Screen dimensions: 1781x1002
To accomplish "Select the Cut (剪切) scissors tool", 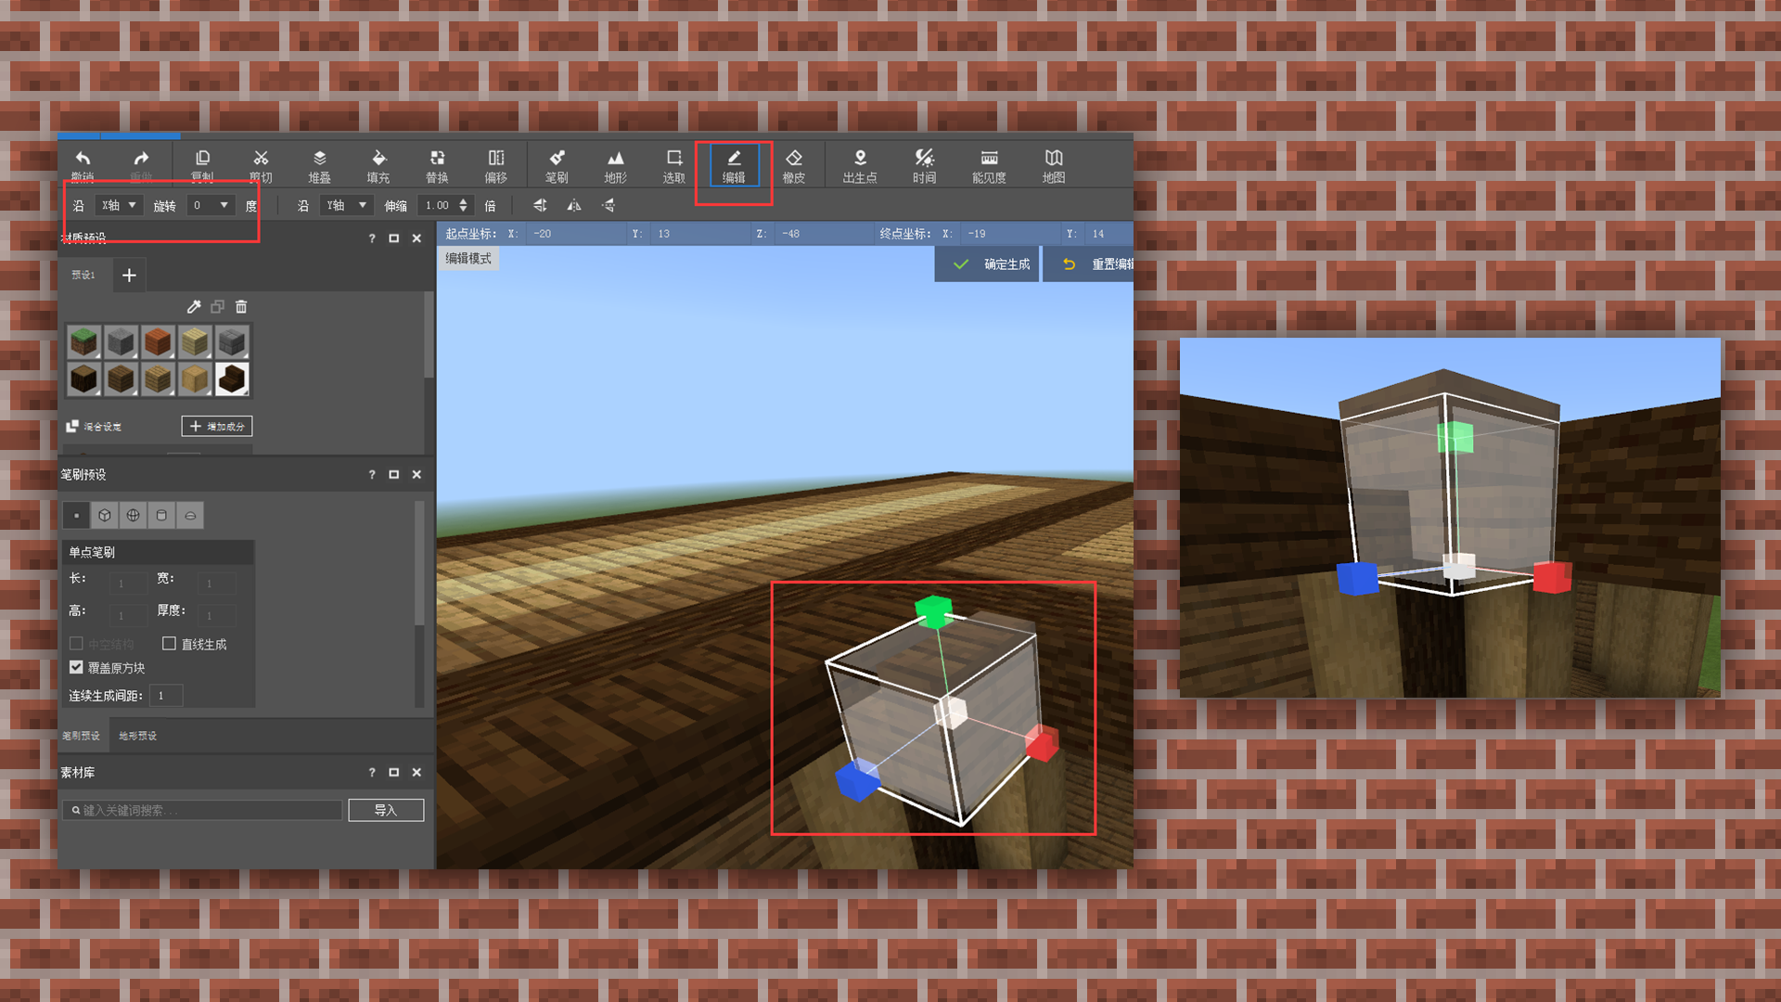I will click(261, 165).
